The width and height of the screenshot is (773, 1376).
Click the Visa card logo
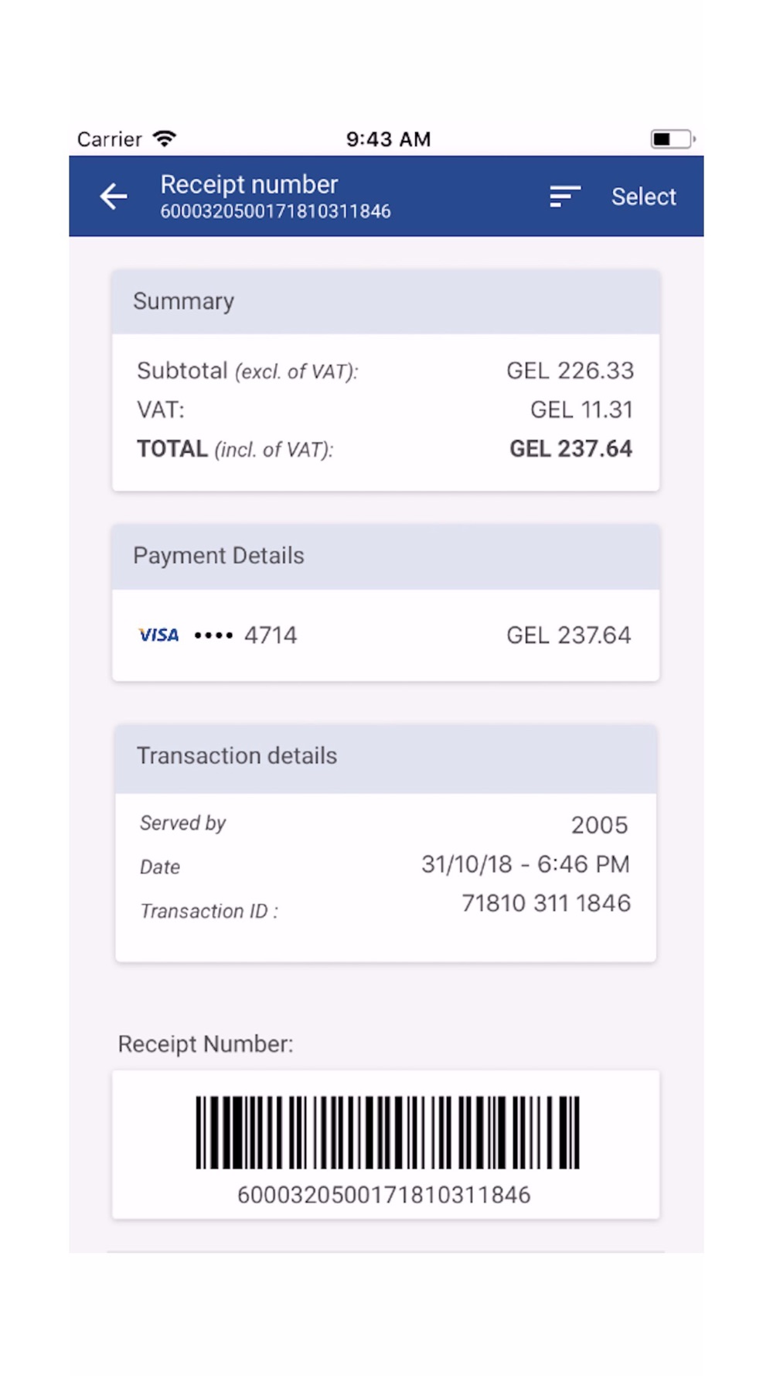coord(159,635)
